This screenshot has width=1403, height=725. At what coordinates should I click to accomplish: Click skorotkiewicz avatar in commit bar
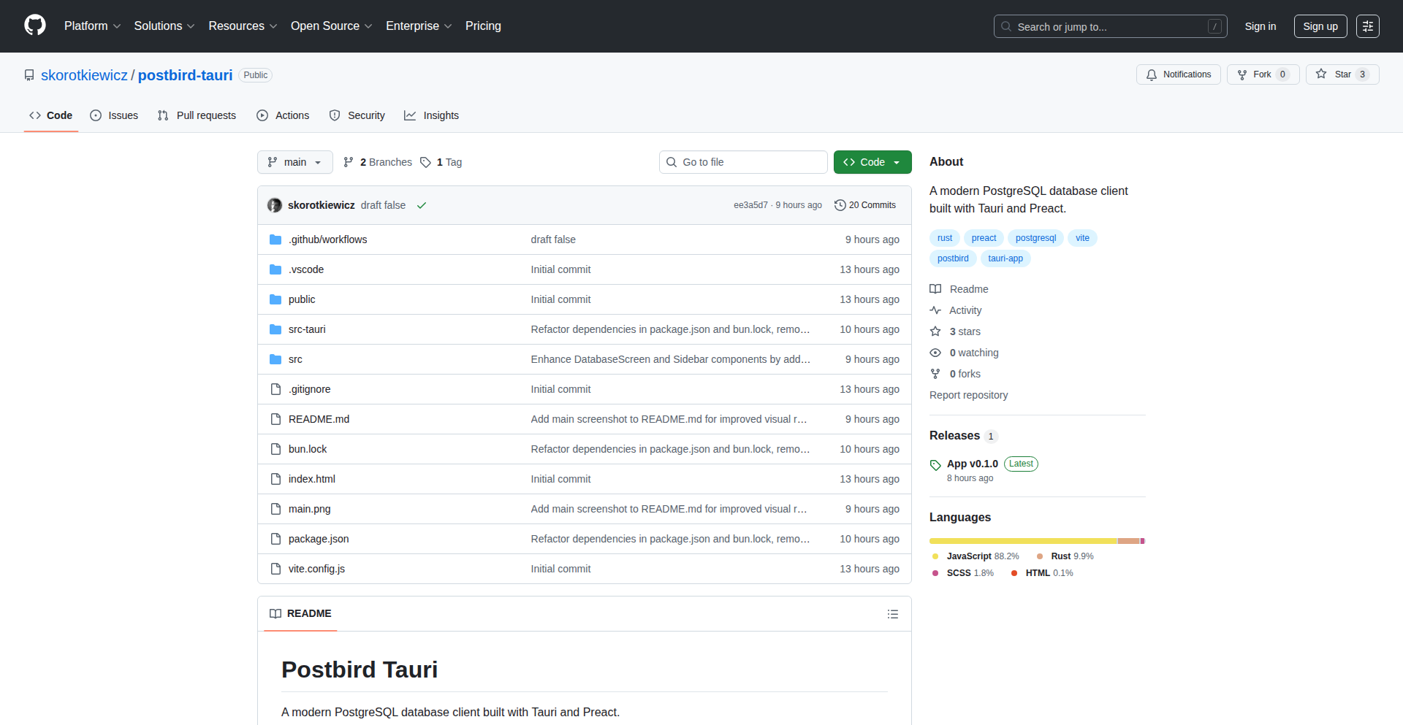coord(275,205)
